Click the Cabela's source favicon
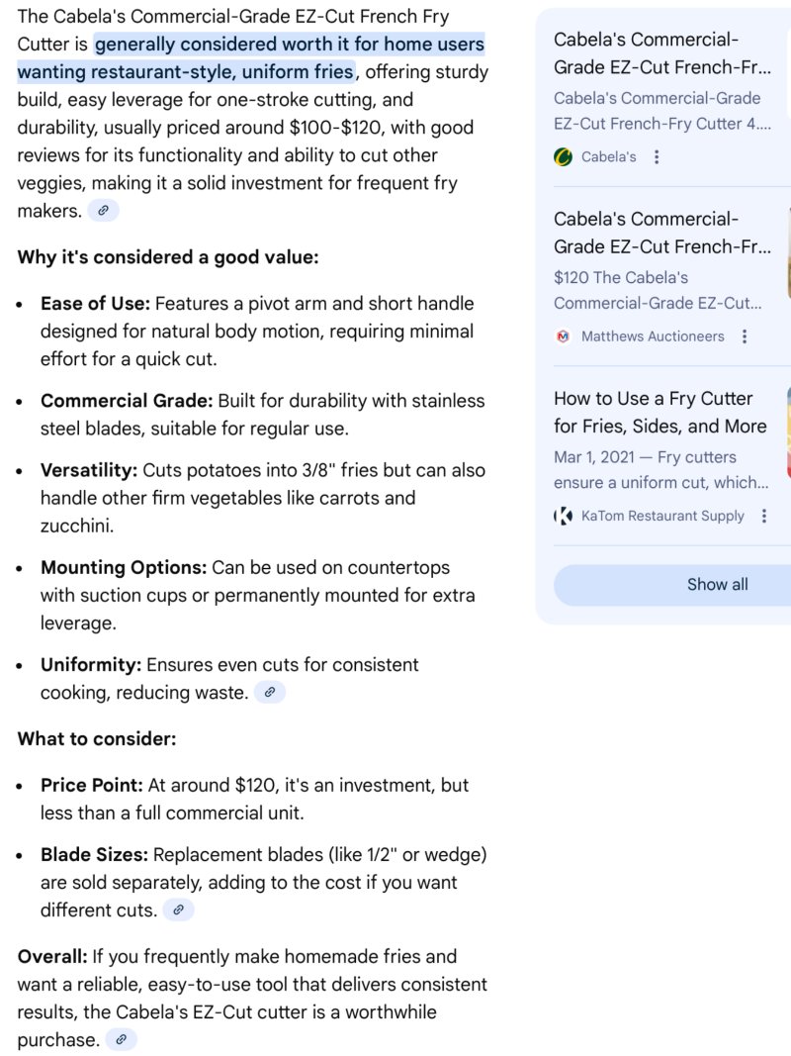Image resolution: width=791 pixels, height=1056 pixels. 564,156
